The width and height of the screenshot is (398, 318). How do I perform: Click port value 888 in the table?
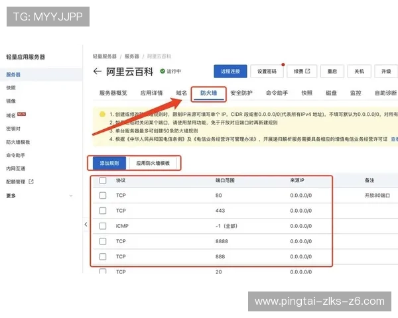point(220,256)
